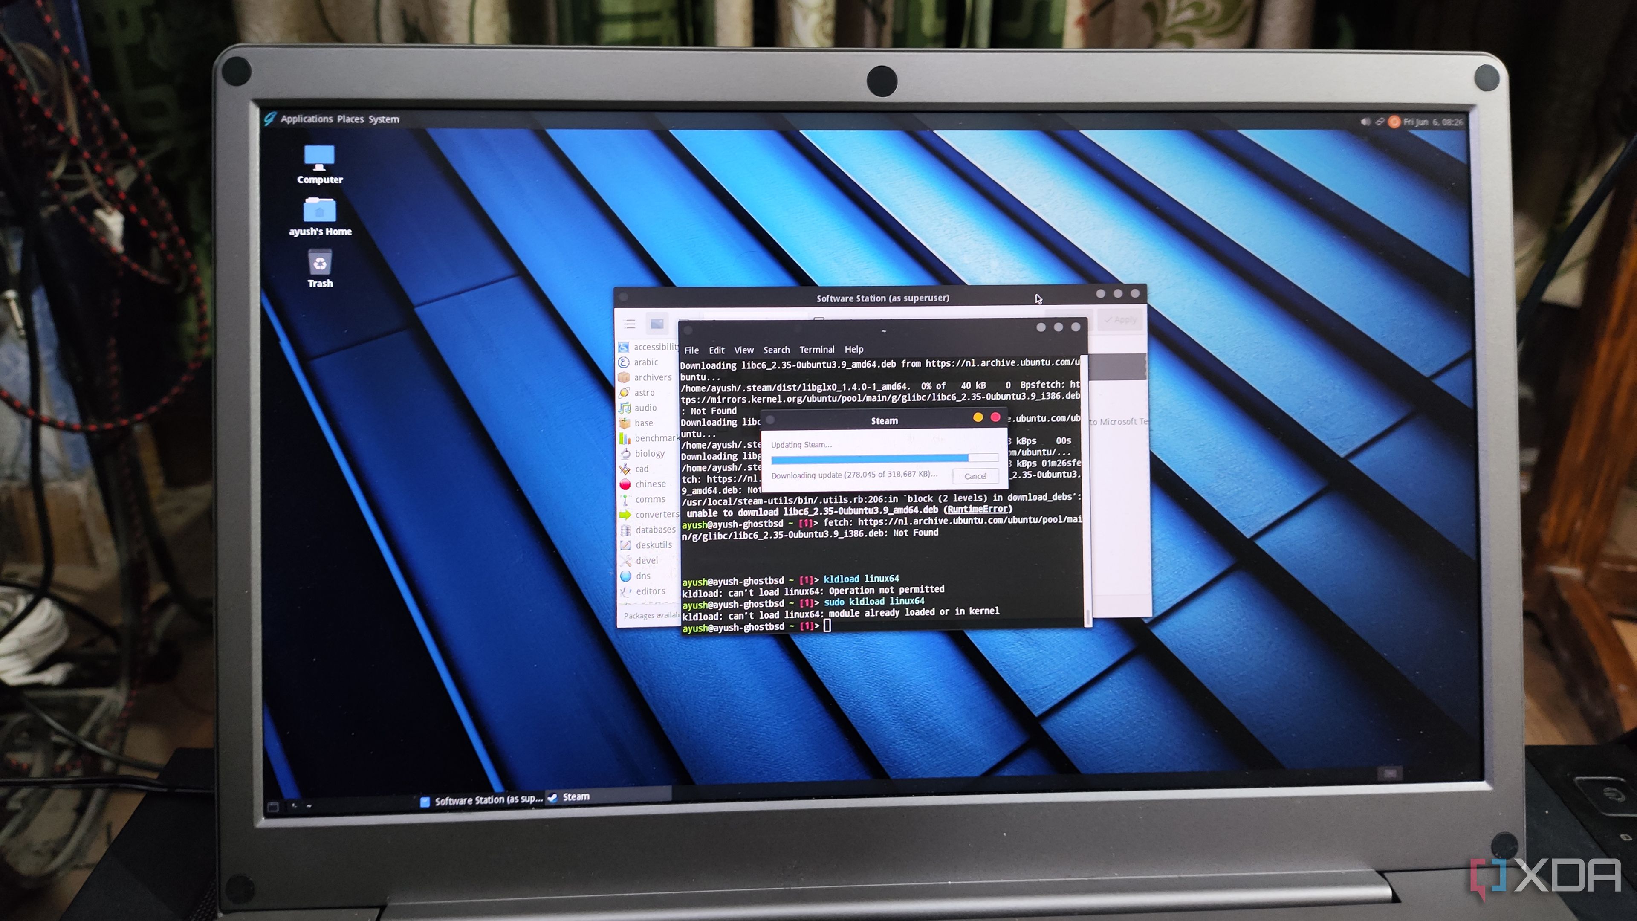Cancel the Steam update download
The width and height of the screenshot is (1637, 921).
[975, 476]
